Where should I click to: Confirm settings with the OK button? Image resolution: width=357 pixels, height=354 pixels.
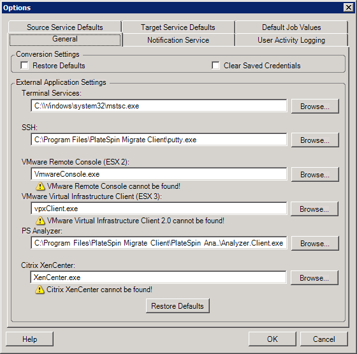(x=272, y=339)
